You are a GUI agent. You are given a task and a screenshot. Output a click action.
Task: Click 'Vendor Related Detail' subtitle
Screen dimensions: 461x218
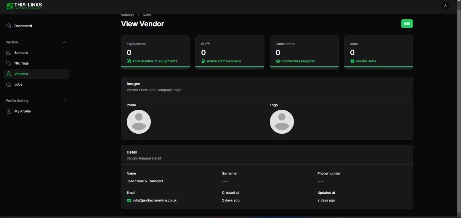(144, 158)
